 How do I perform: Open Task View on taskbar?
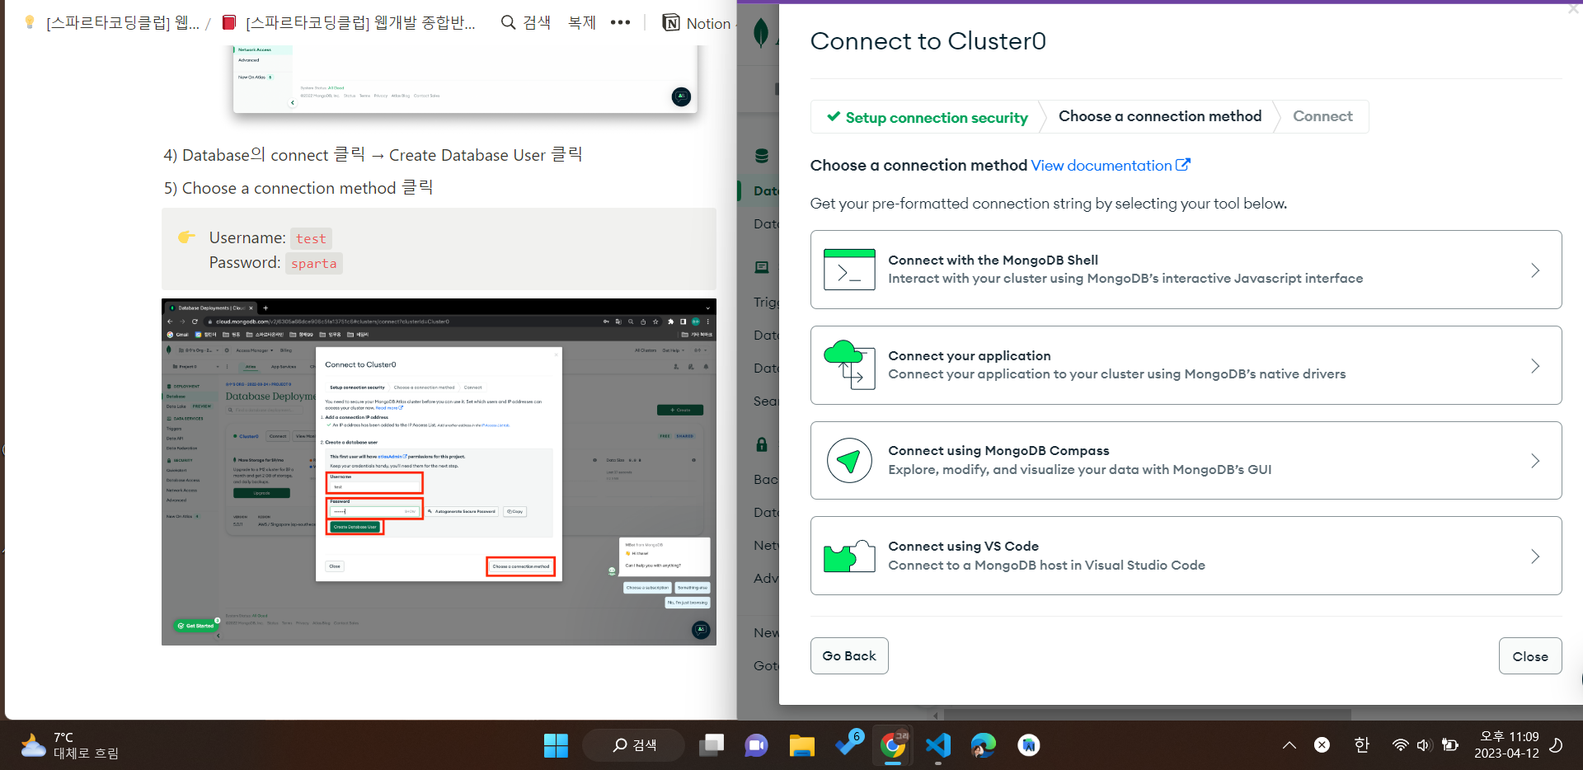point(711,745)
